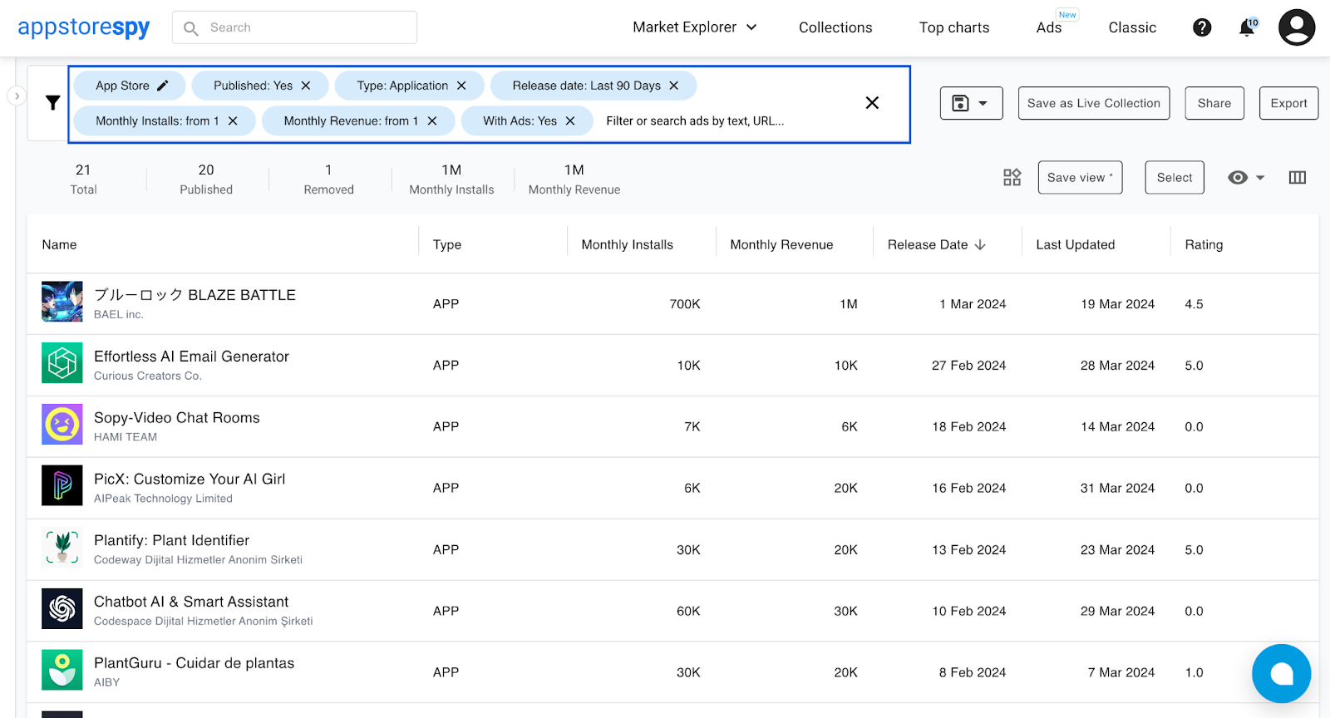Screen dimensions: 1330x718
Task: Click publisher HAMI TEAM
Action: click(x=126, y=437)
